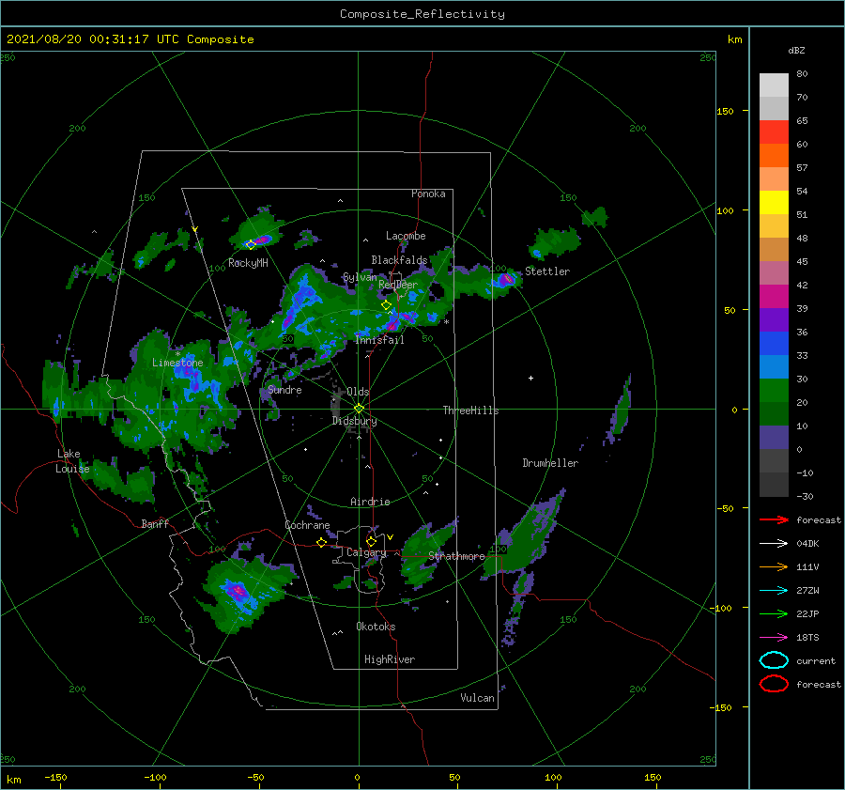Click the red forecast arrow in legend
Screen dimensions: 845x790
(774, 519)
